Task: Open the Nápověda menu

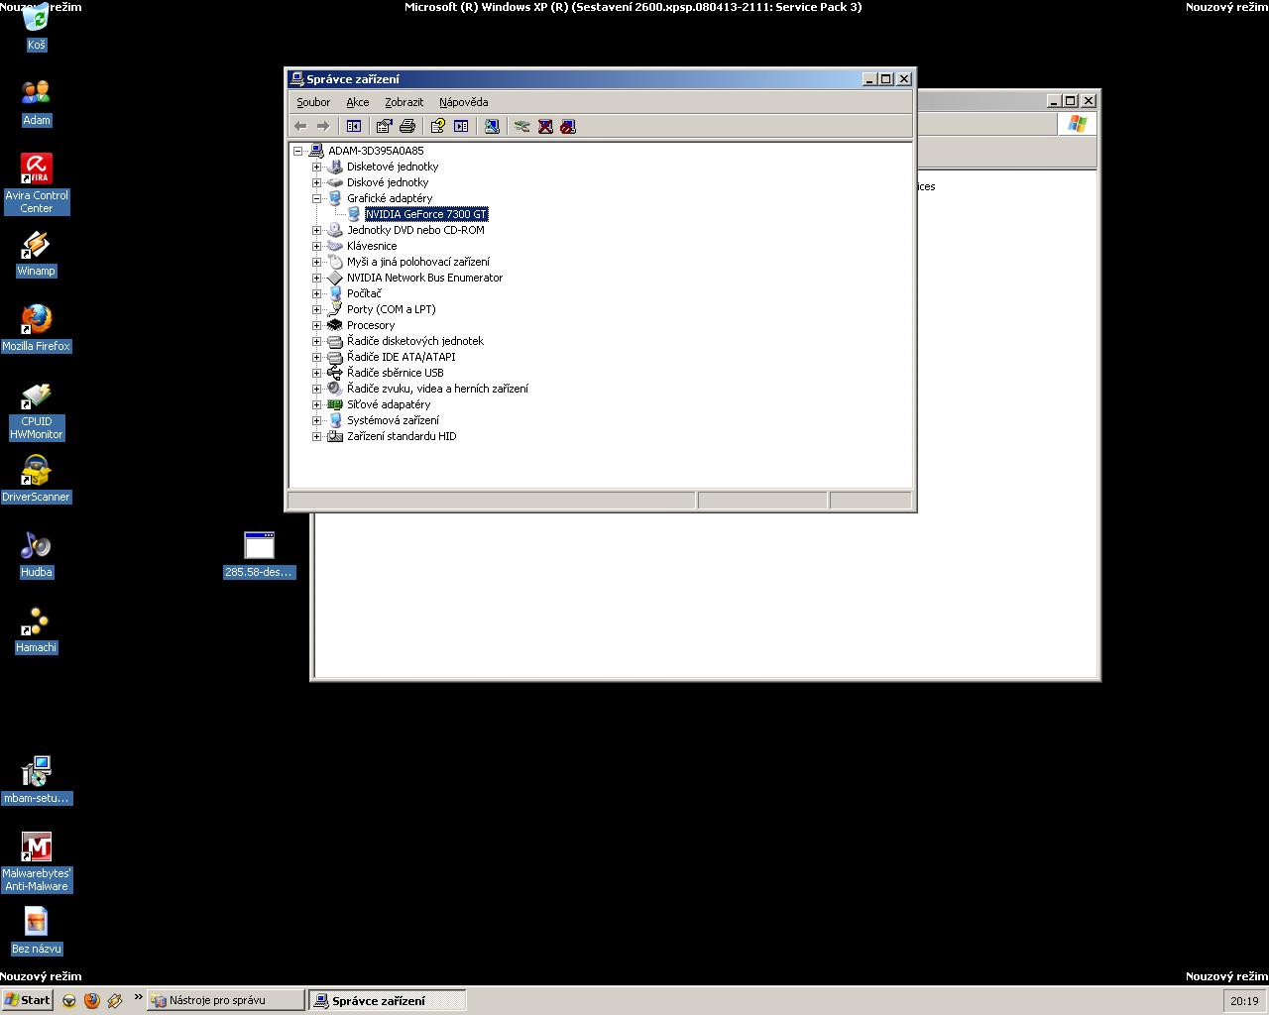Action: click(x=464, y=102)
